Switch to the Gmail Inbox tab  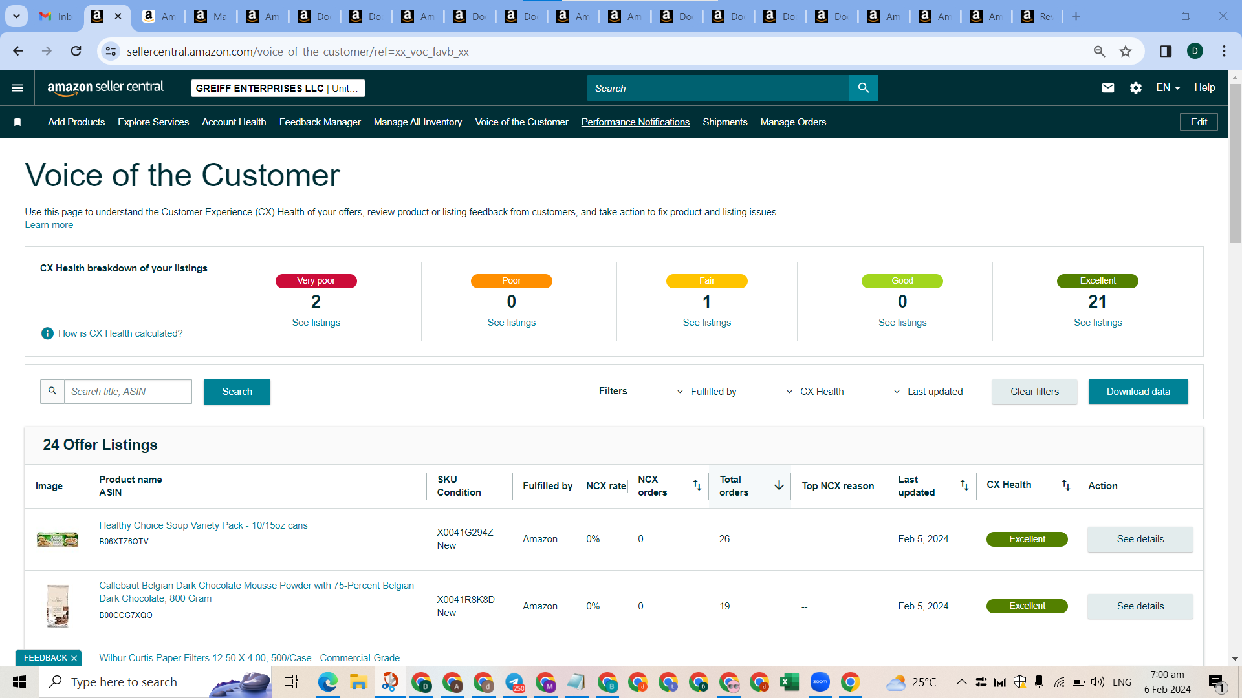click(56, 16)
